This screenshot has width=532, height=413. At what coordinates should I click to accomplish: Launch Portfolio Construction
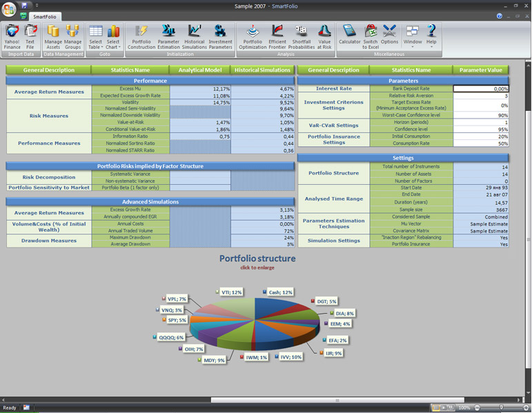141,37
